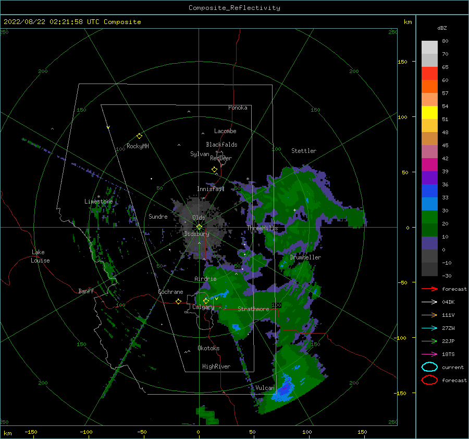The width and height of the screenshot is (469, 439).
Task: Click the light gray 80–70 dBZ swatch
Action: tap(429, 48)
